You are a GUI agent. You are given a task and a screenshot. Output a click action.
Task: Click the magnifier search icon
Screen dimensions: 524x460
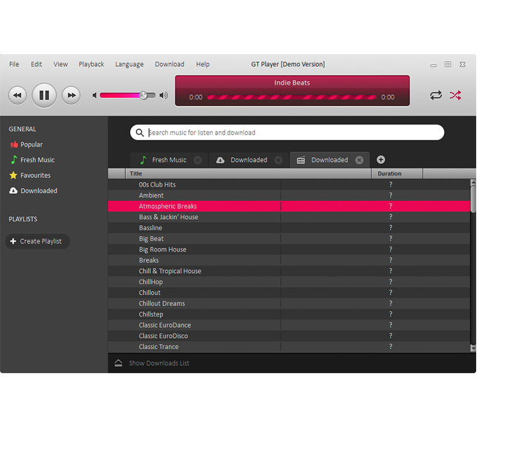coord(140,133)
